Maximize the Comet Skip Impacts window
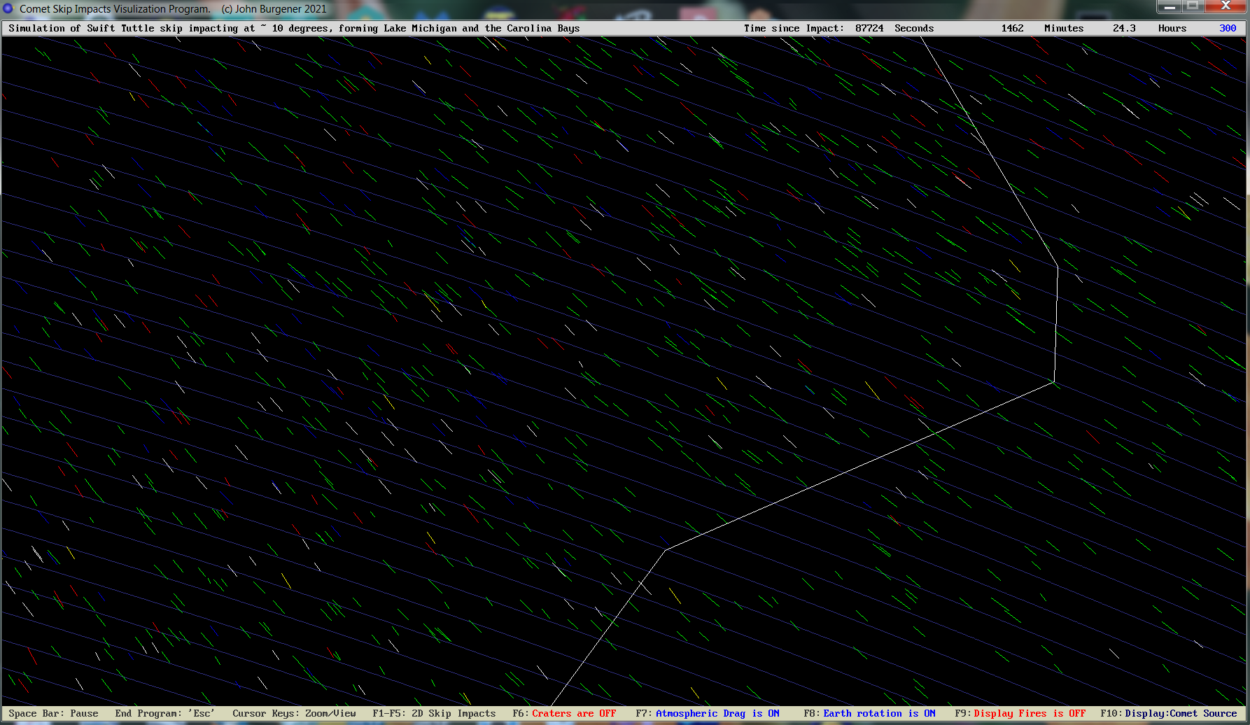Viewport: 1250px width, 725px height. 1193,7
